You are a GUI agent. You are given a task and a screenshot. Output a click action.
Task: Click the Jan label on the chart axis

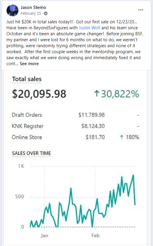(x=44, y=236)
